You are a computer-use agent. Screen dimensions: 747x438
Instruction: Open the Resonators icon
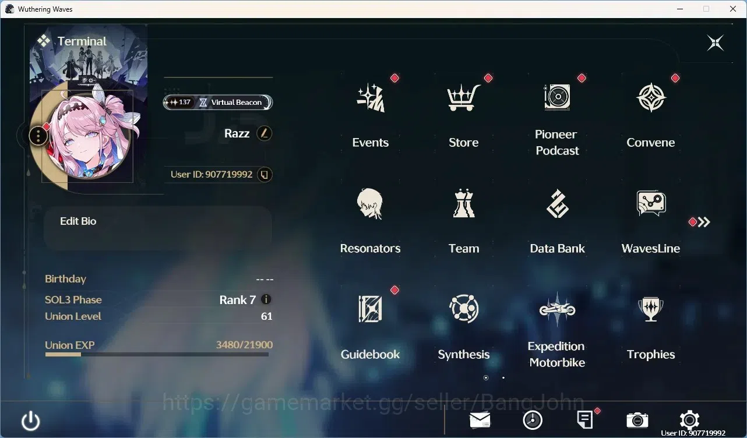(371, 204)
